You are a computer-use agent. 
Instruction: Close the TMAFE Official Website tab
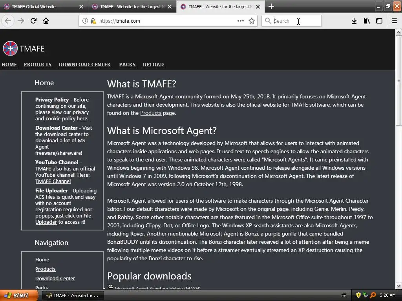coord(81,7)
